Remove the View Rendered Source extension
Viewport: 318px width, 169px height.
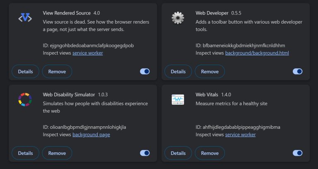(x=57, y=71)
